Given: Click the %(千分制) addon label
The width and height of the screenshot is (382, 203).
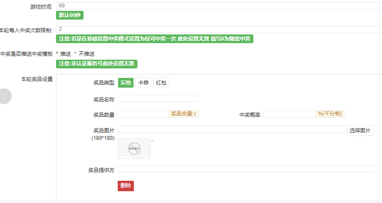Looking at the screenshot, I should coord(330,114).
